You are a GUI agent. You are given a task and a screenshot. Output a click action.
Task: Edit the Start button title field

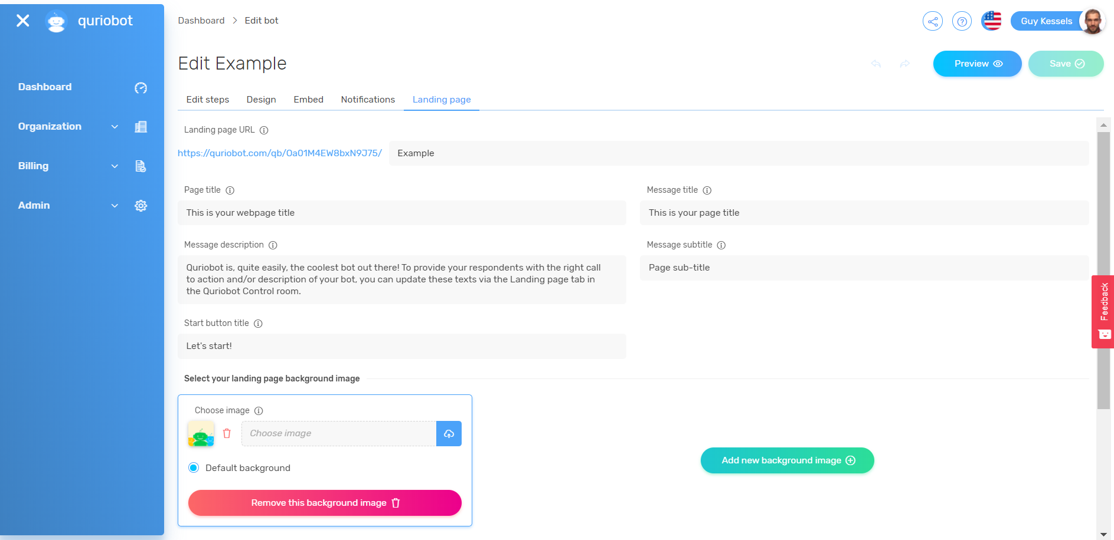402,346
